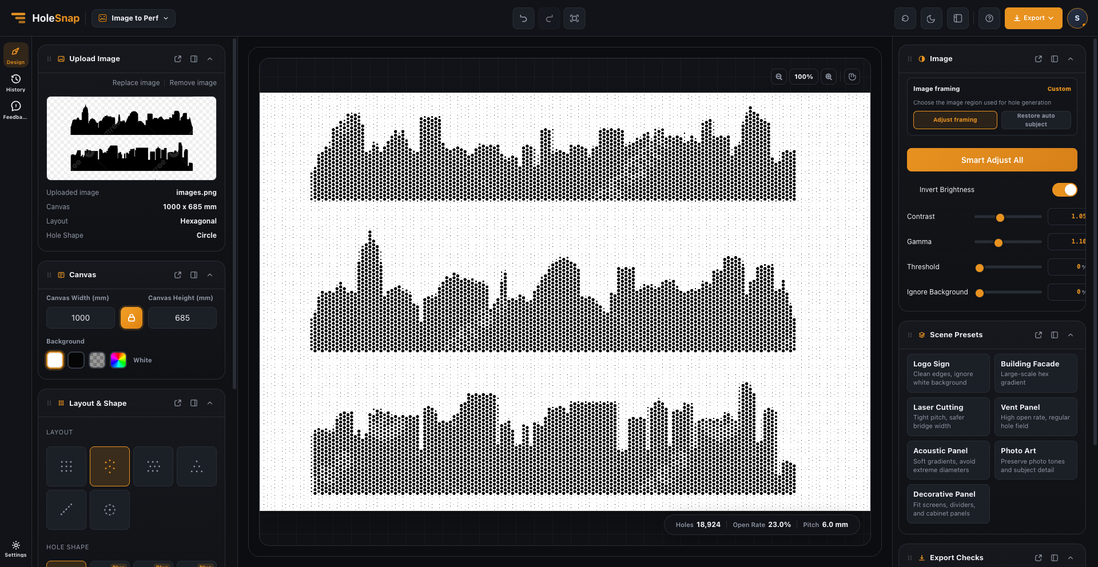Click the Adjust framing button

tap(955, 120)
